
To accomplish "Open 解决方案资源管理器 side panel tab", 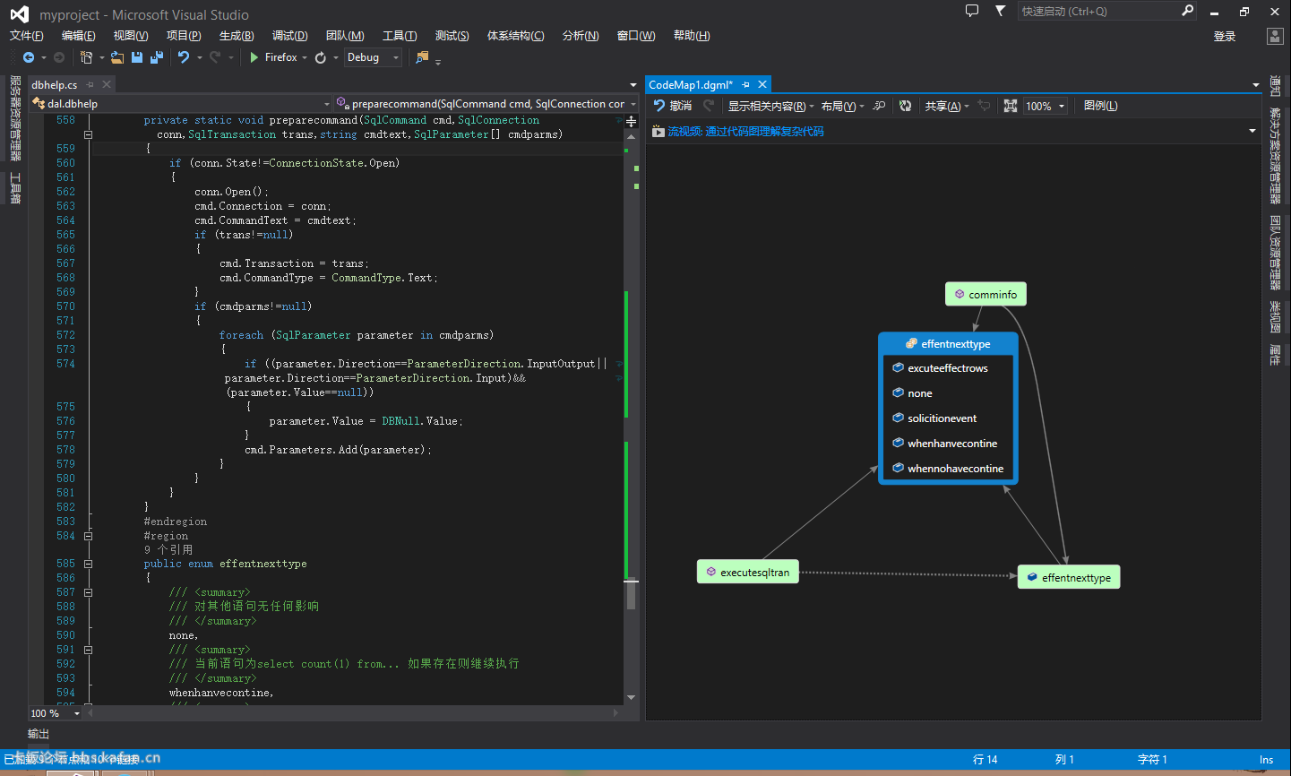I will pyautogui.click(x=1275, y=156).
